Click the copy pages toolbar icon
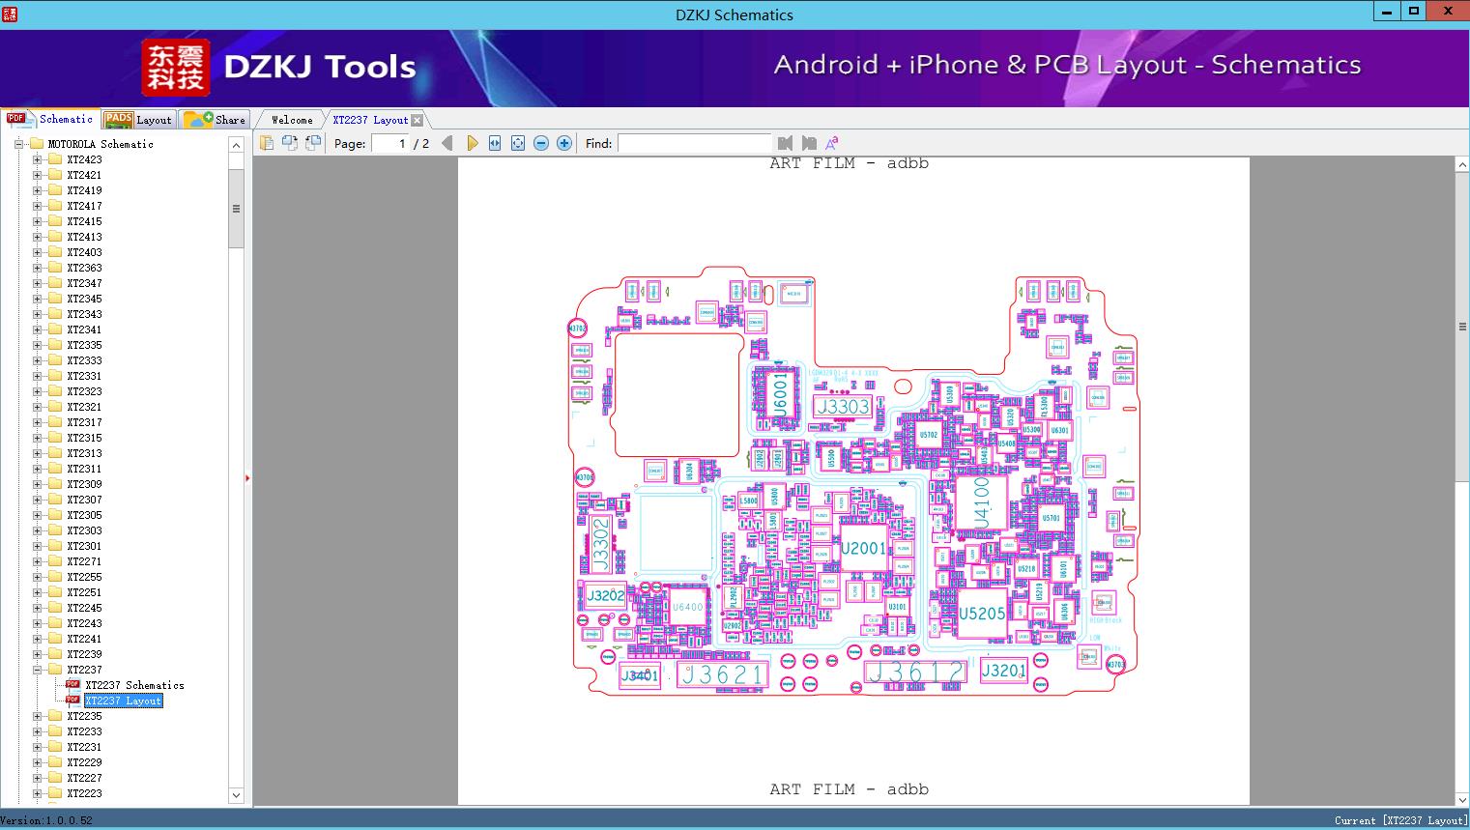 (267, 143)
